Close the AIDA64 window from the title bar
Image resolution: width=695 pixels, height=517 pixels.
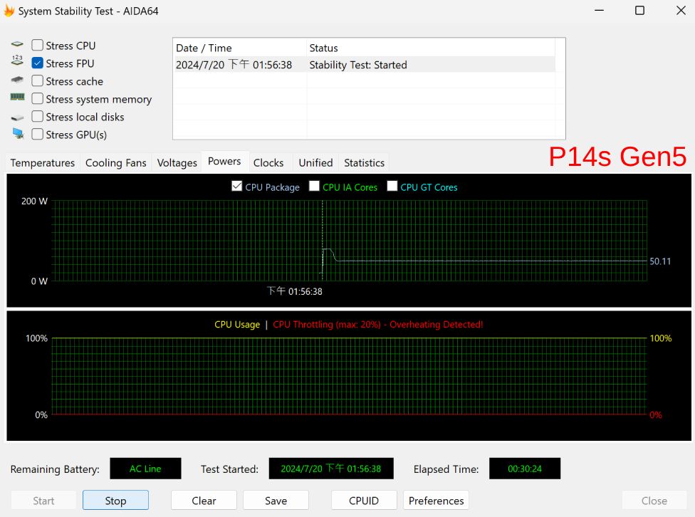[681, 10]
